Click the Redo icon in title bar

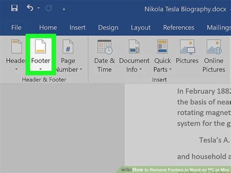49,8
